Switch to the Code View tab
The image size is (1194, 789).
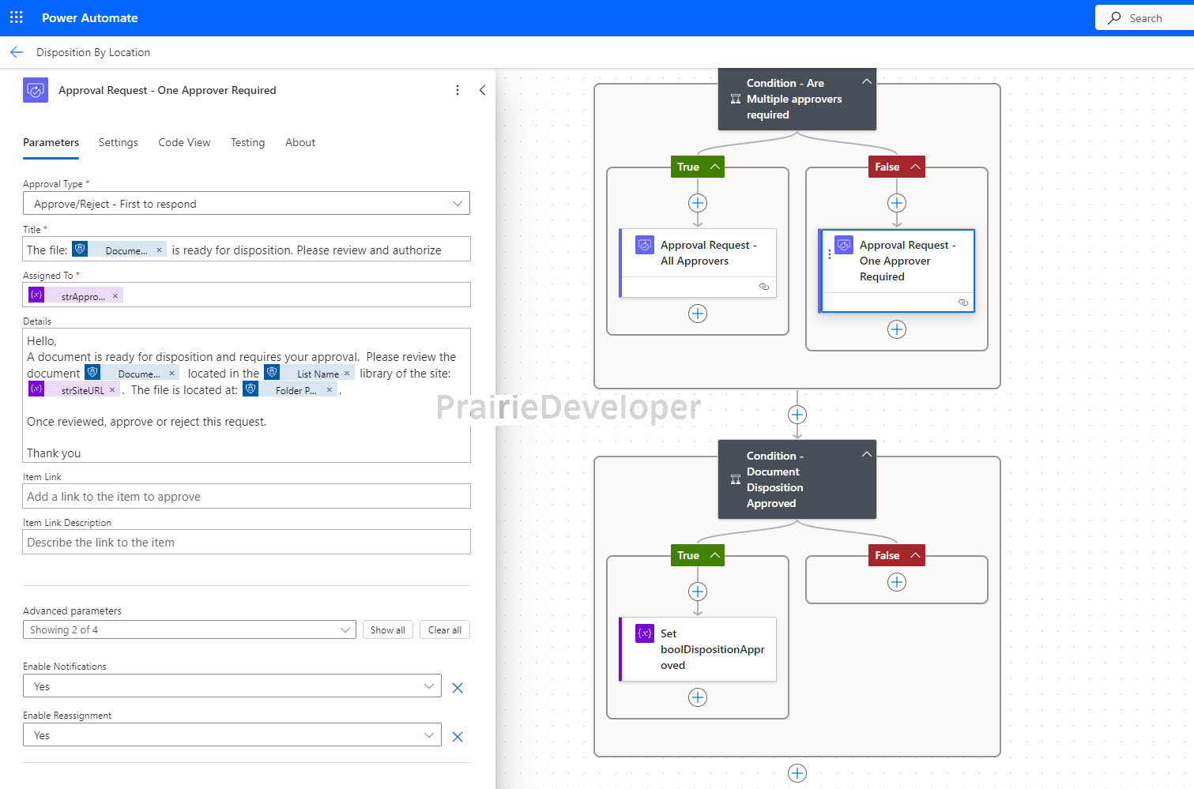pyautogui.click(x=184, y=143)
